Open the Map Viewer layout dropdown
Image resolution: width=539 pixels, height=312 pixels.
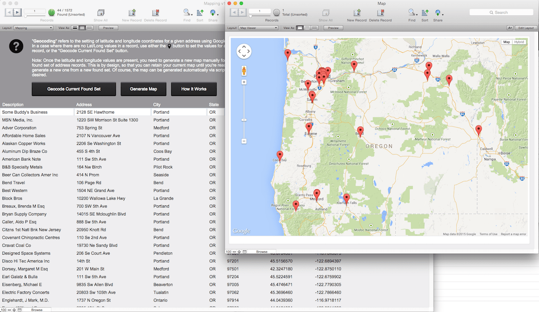(x=259, y=28)
